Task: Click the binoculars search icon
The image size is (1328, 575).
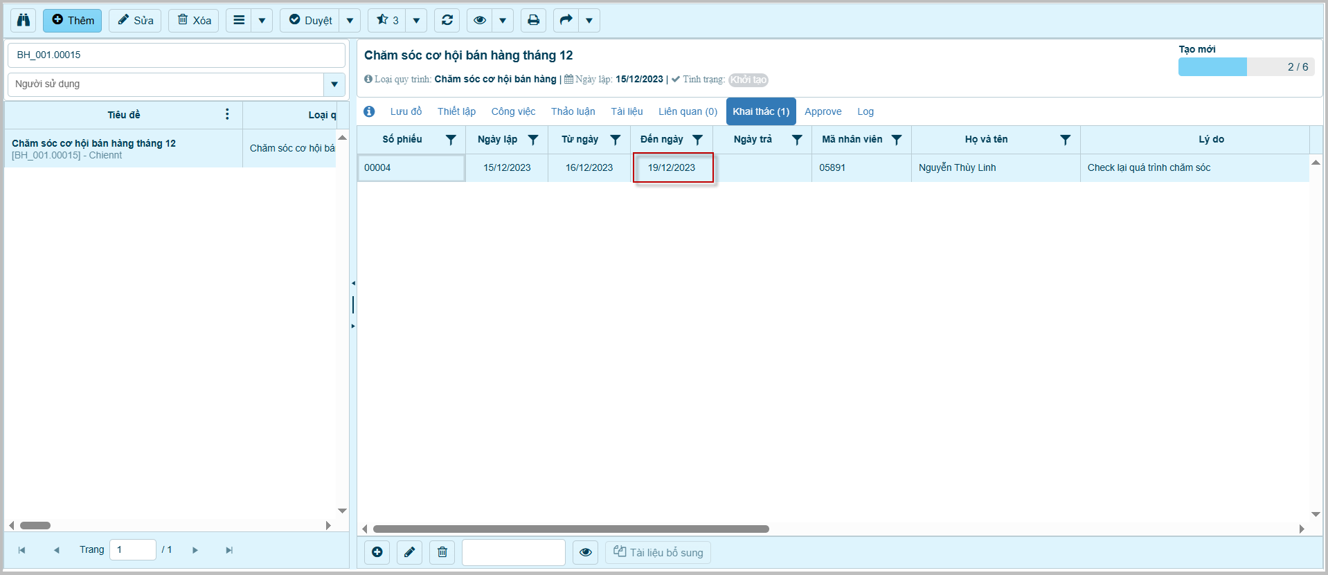Action: tap(24, 20)
